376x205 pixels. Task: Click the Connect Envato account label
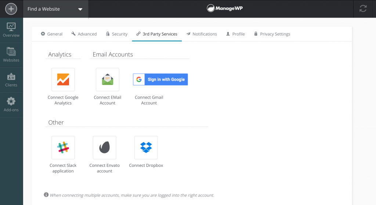click(105, 168)
